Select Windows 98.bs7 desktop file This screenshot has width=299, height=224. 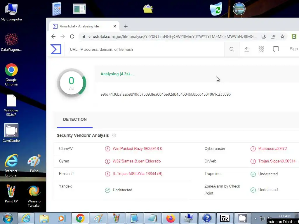(x=11, y=105)
